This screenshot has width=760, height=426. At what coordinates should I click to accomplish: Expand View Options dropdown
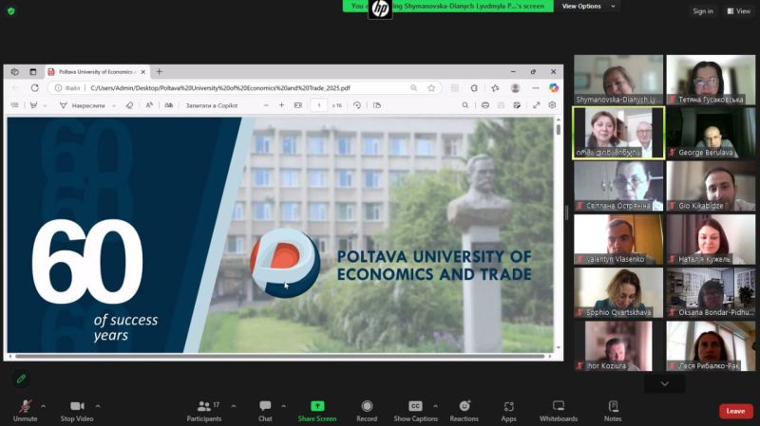587,7
